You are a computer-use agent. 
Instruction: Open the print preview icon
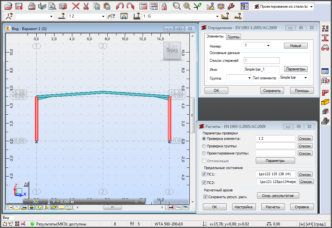[52, 6]
